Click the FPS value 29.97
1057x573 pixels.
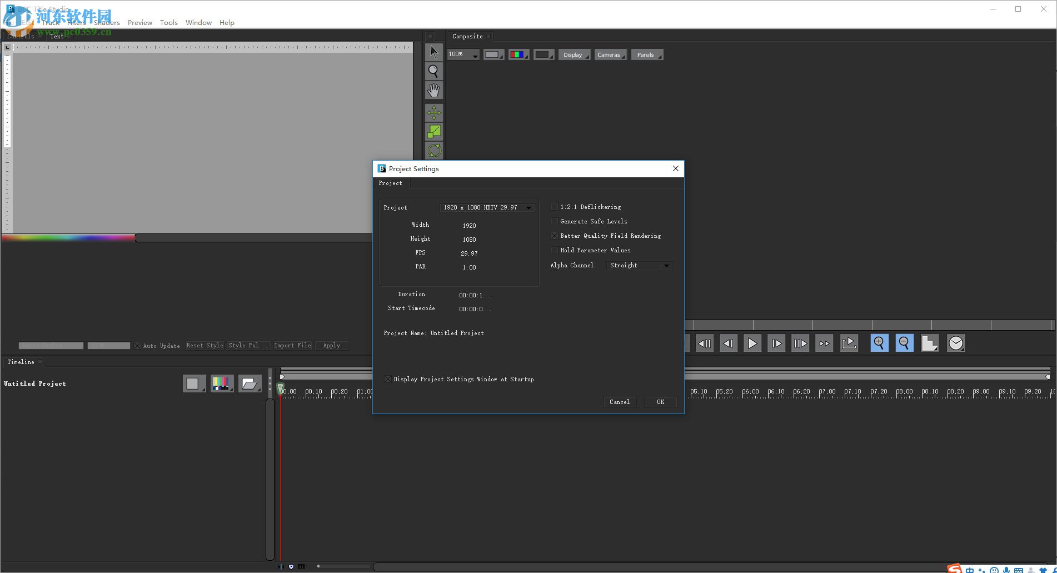point(469,253)
